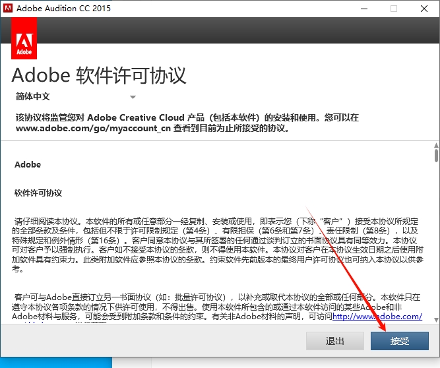Viewport: 440px width, 368px height.
Task: Click the bold '软件许可协议' subheading in agreement
Action: pyautogui.click(x=38, y=193)
